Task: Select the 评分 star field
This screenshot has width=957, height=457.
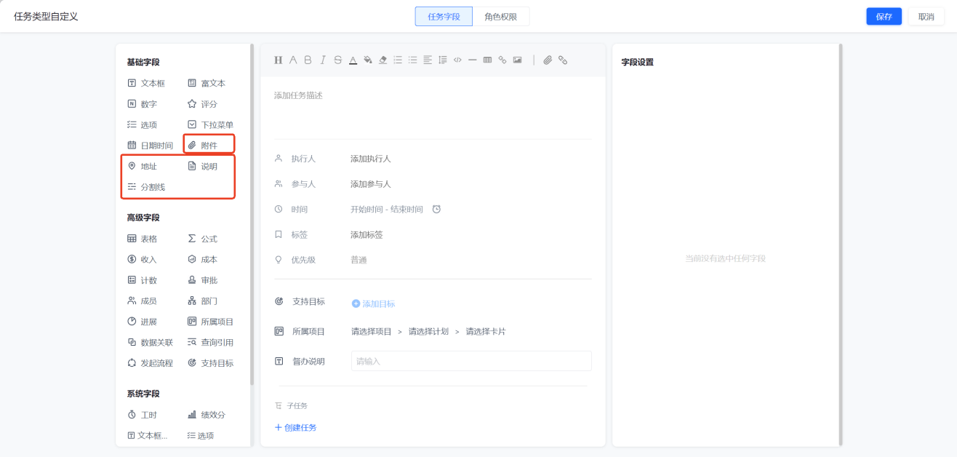Action: [203, 104]
